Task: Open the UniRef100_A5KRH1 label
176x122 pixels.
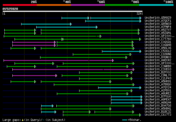Action: pyautogui.click(x=158, y=109)
